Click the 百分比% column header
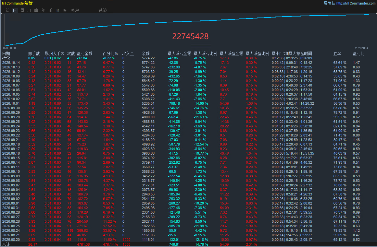The height and width of the screenshot is (247, 377). [110, 53]
